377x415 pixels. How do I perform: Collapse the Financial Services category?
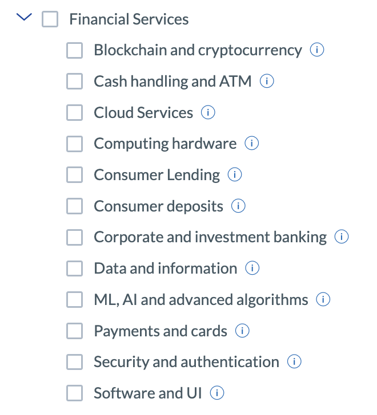pyautogui.click(x=25, y=18)
